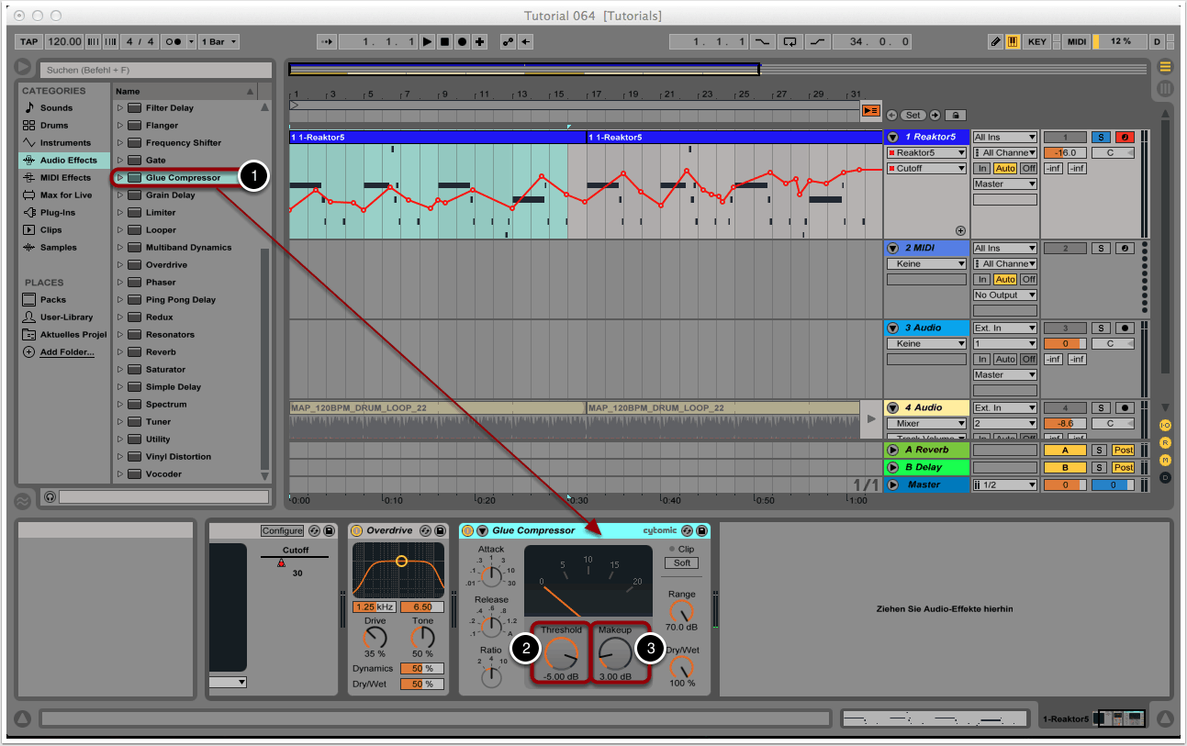
Task: Click the browser search field
Action: [154, 70]
